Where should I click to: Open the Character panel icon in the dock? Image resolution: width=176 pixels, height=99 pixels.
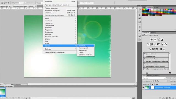[139, 27]
